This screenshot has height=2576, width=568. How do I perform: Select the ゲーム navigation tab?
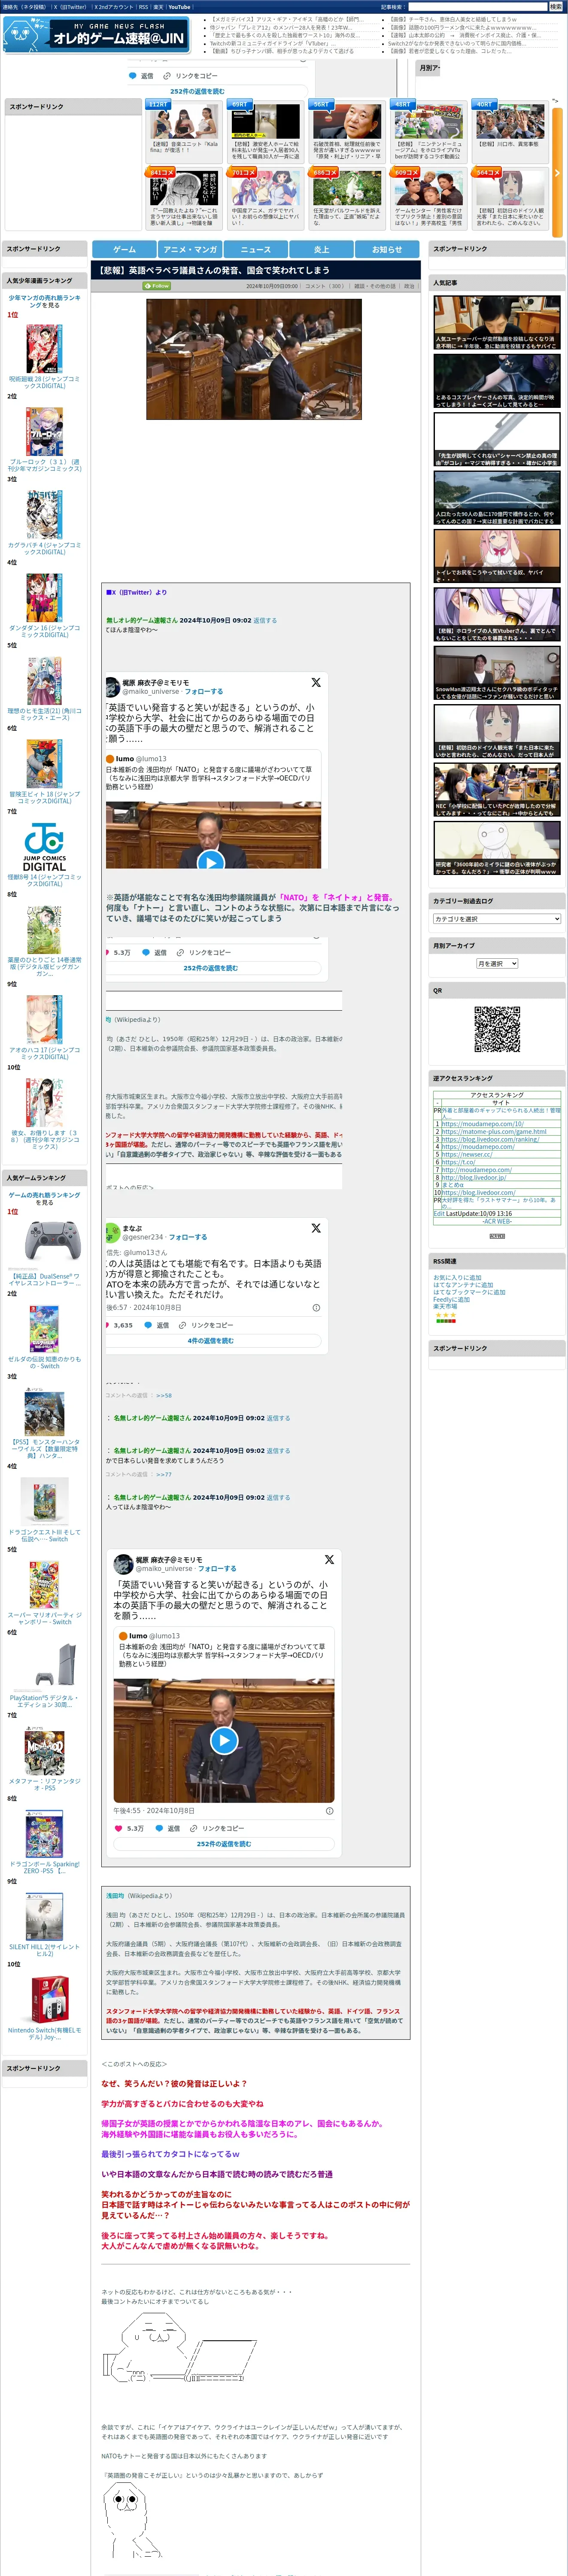point(124,249)
